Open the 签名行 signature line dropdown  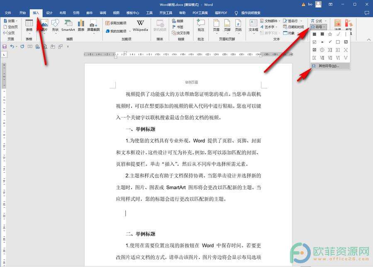(293, 21)
